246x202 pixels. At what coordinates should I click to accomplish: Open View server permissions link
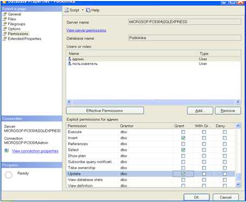pos(86,30)
